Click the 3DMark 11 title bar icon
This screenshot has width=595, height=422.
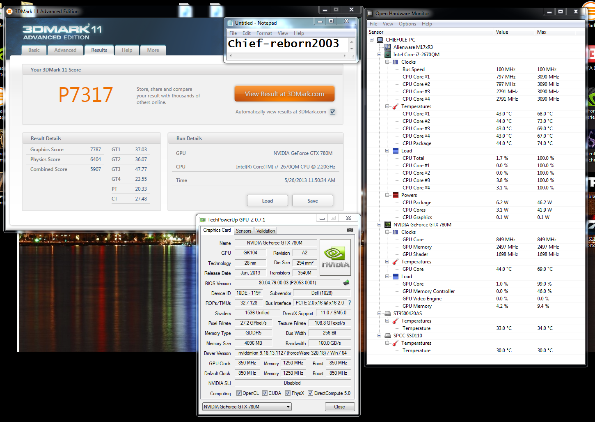pyautogui.click(x=10, y=12)
